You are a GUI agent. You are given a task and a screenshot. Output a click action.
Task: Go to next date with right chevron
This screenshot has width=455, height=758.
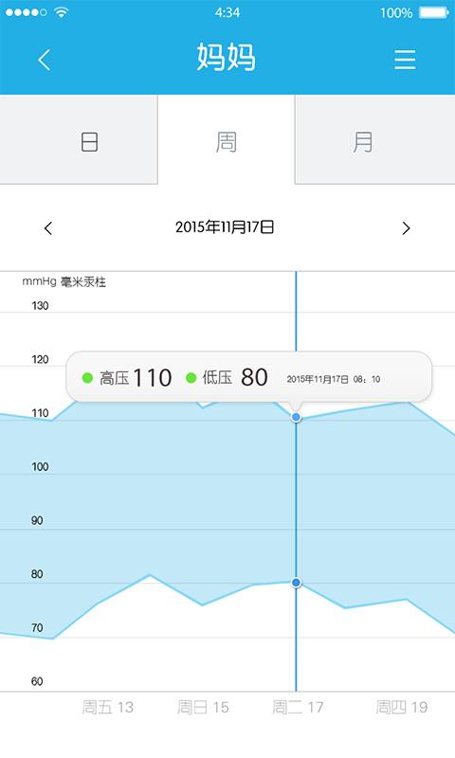click(406, 228)
